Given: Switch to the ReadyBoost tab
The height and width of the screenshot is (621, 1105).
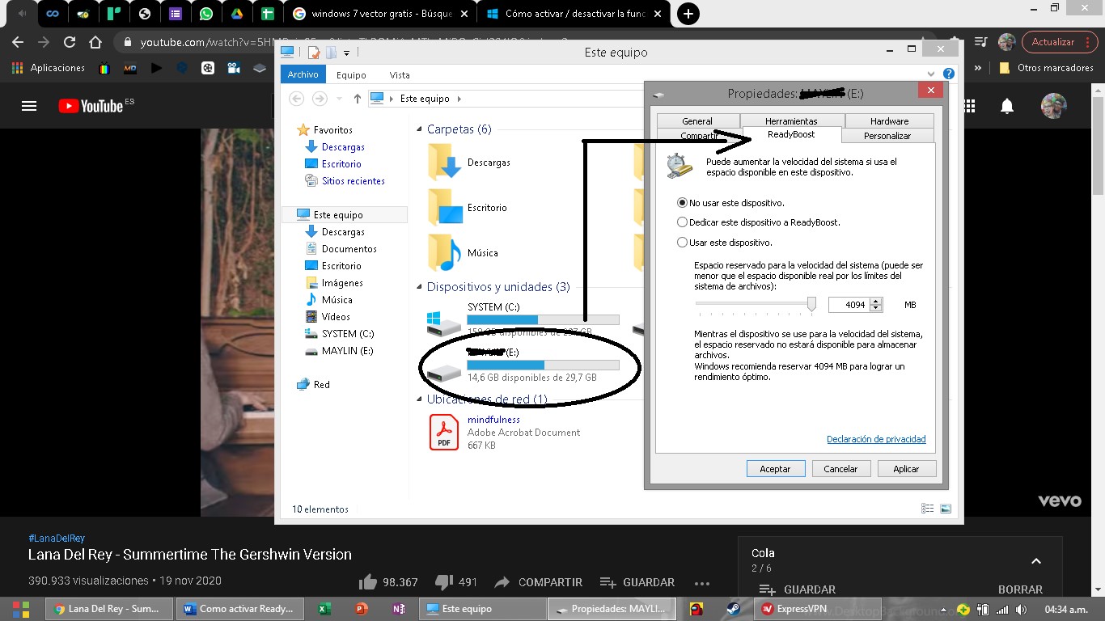Looking at the screenshot, I should tap(791, 136).
